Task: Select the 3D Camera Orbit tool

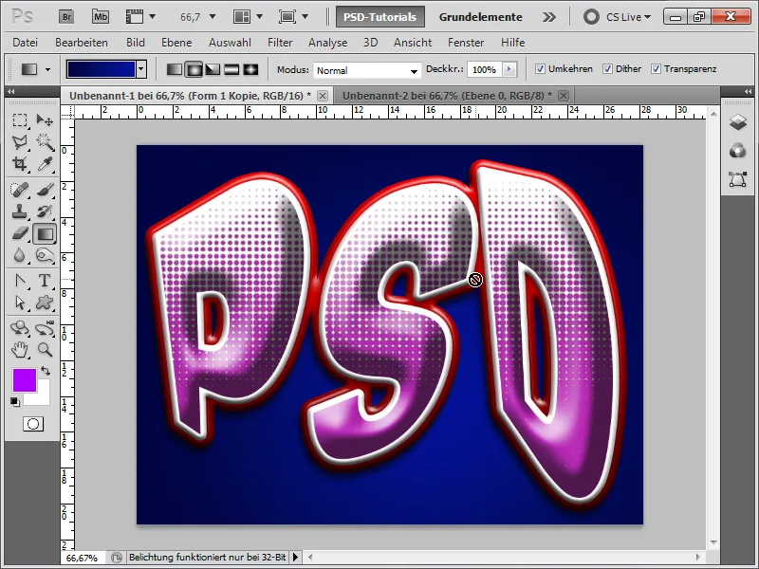Action: click(45, 328)
